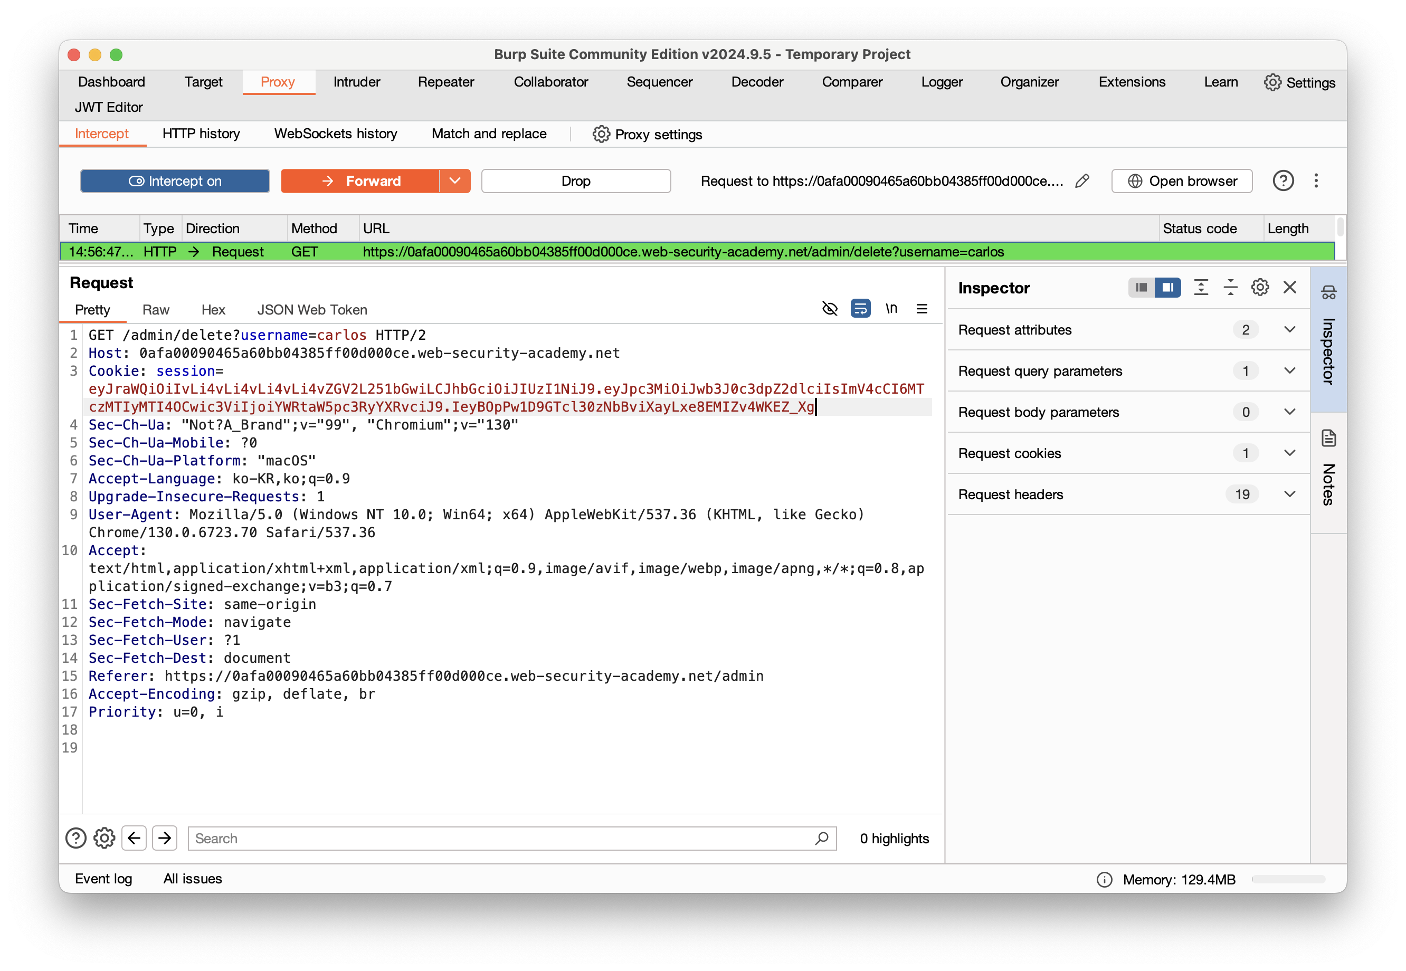Switch to the Repeater tab
This screenshot has height=971, width=1406.
coord(445,82)
